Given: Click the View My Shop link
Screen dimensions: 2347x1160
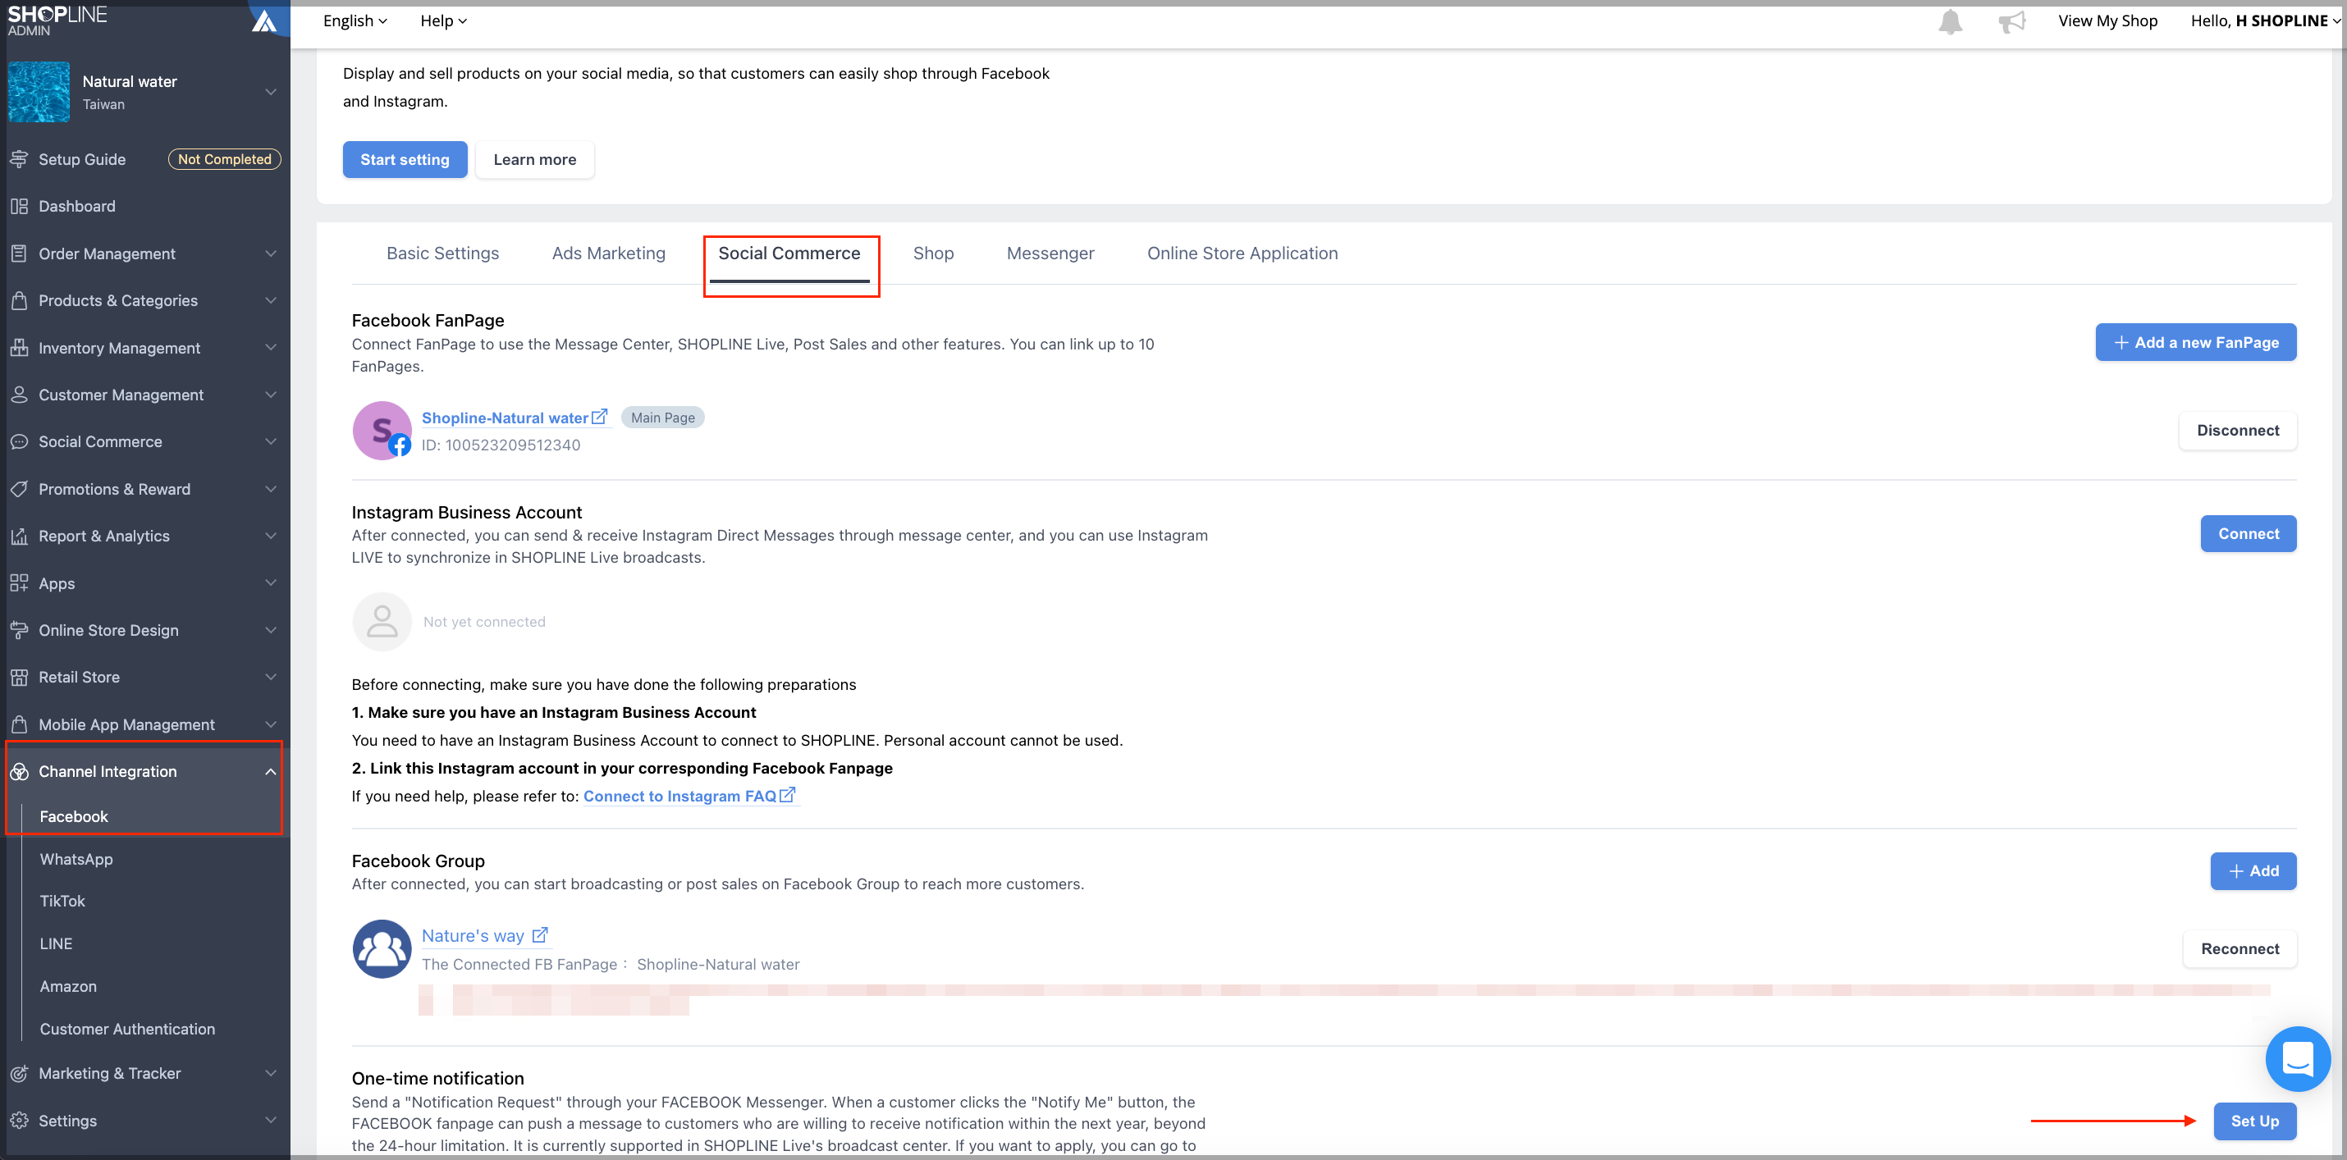Looking at the screenshot, I should 2107,21.
